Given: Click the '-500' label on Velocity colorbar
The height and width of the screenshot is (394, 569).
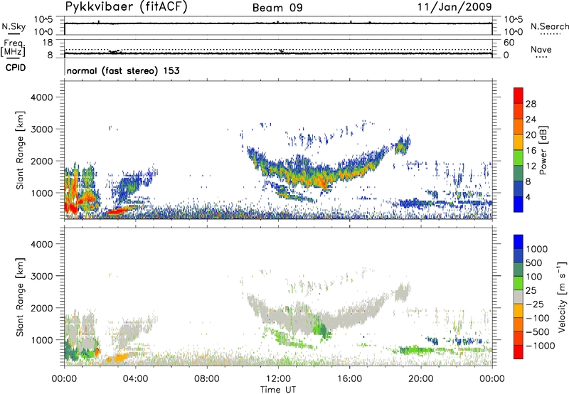Looking at the screenshot, I should [538, 332].
